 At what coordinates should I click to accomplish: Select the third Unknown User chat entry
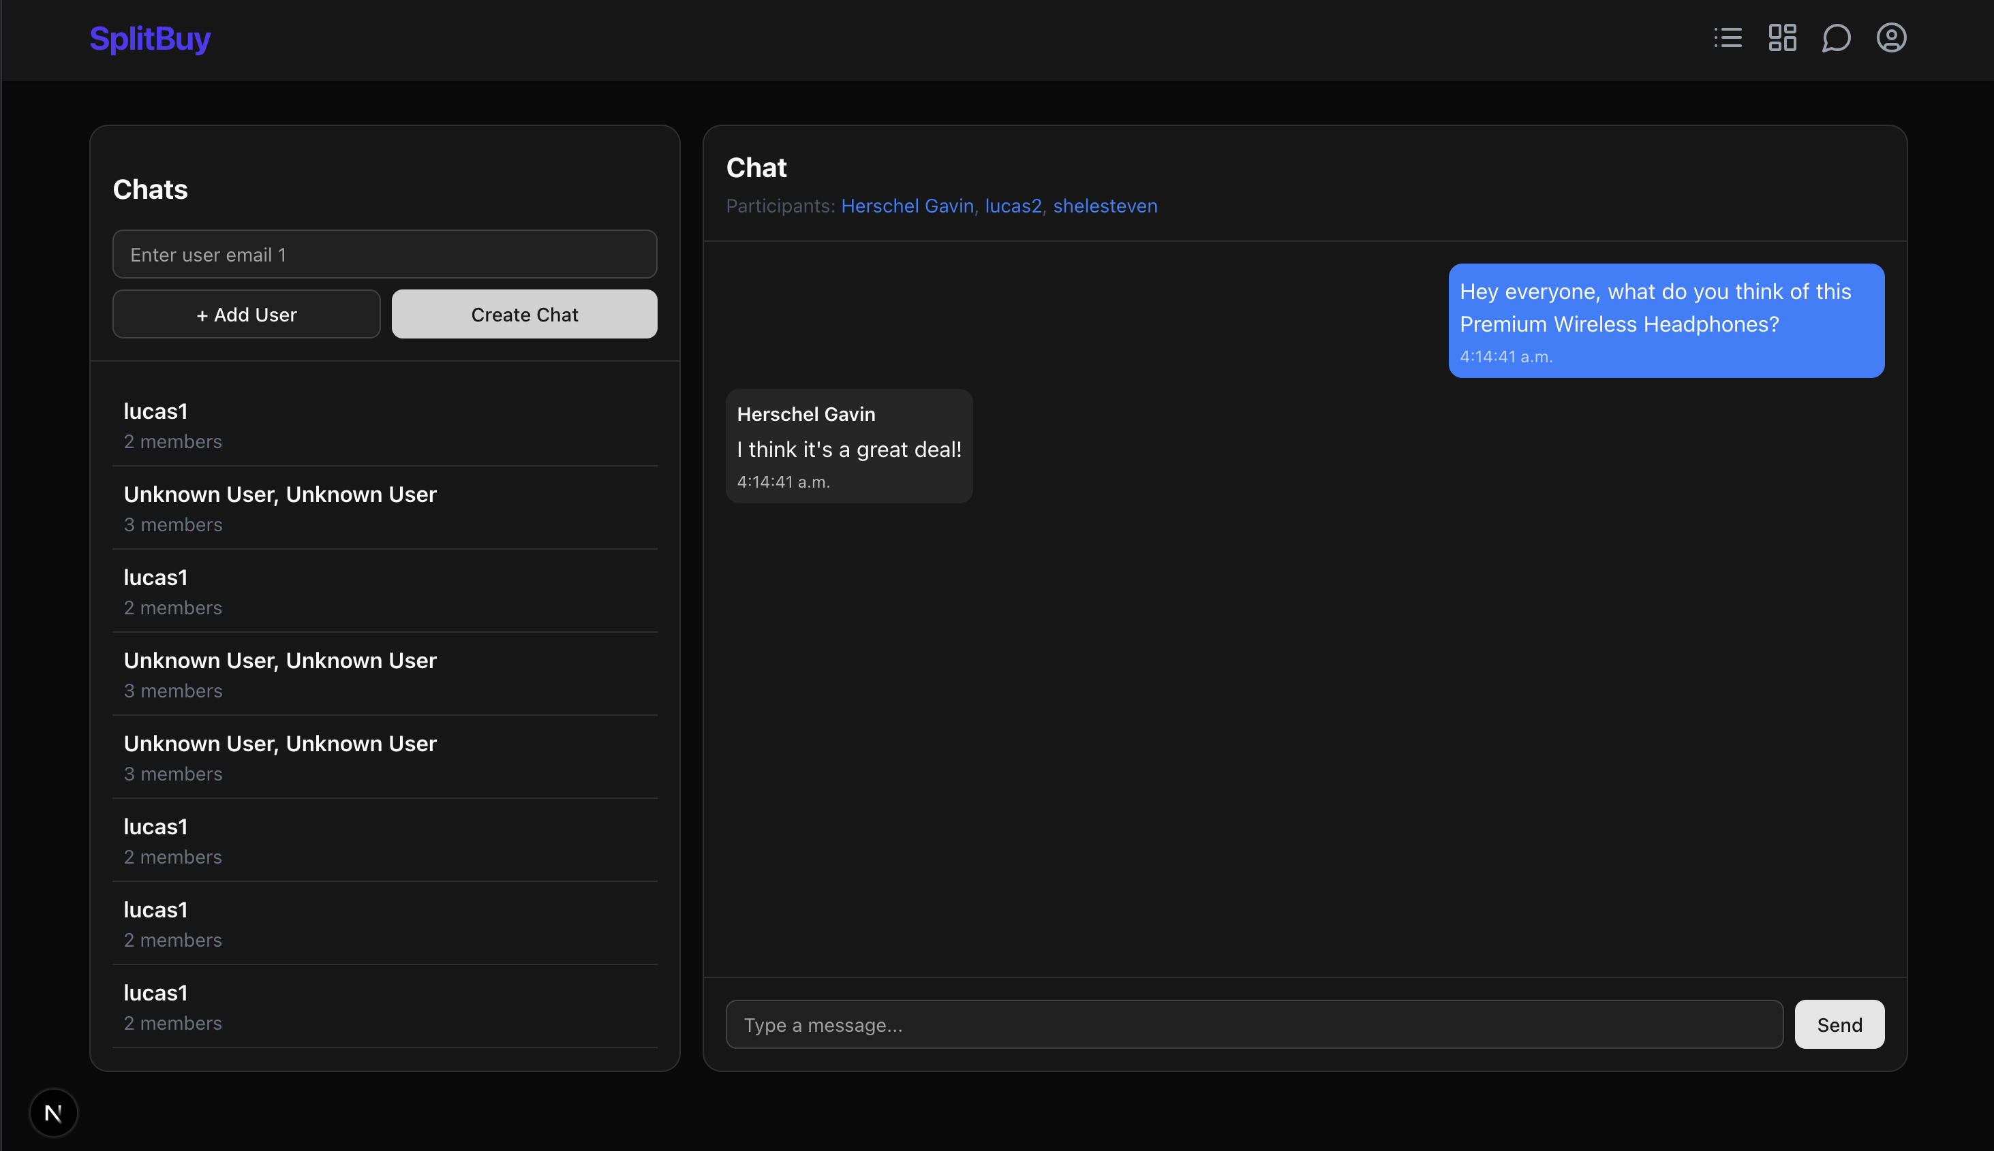(x=384, y=757)
